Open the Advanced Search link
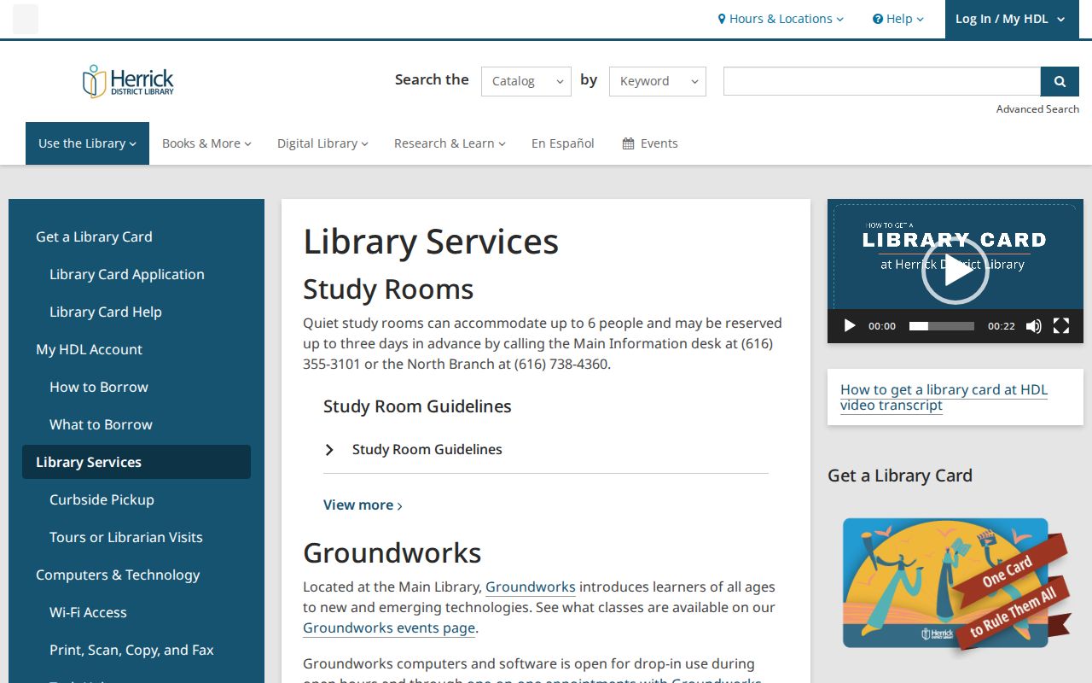The width and height of the screenshot is (1092, 683). tap(1037, 109)
